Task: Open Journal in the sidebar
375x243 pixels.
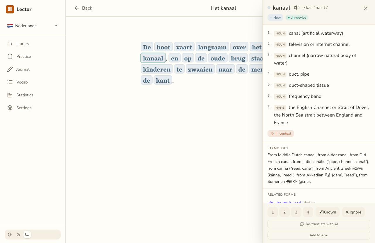Action: pos(33,69)
